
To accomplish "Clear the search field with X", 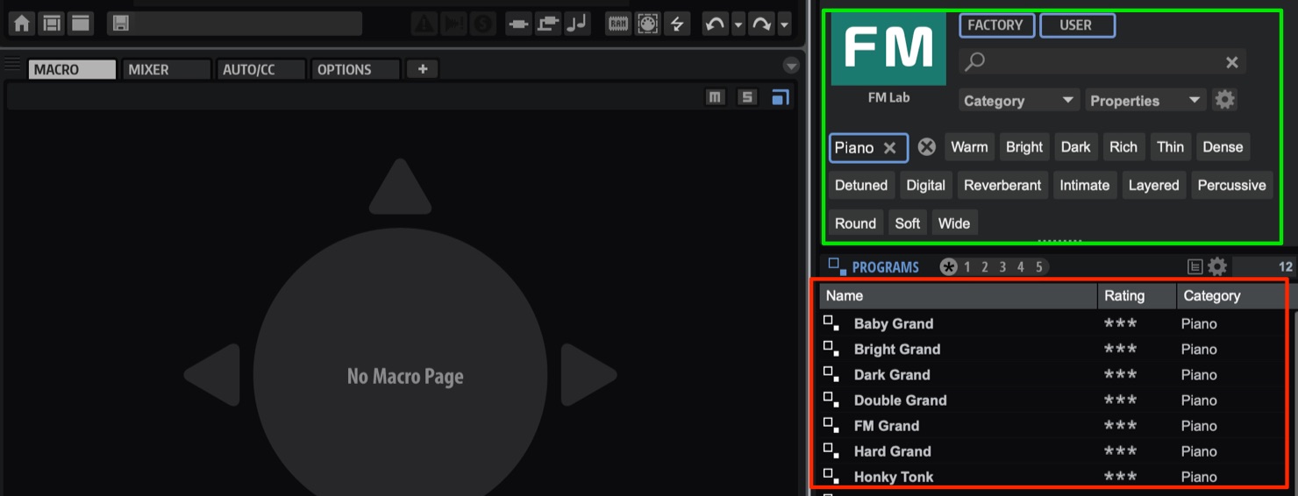I will point(1231,62).
